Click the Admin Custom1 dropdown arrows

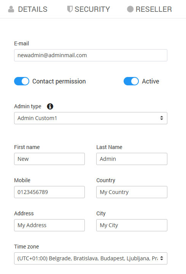(162, 118)
